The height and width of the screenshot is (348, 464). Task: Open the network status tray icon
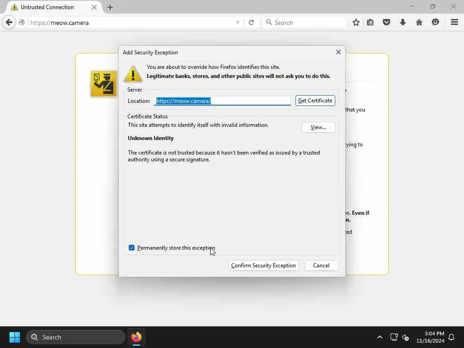pyautogui.click(x=394, y=337)
